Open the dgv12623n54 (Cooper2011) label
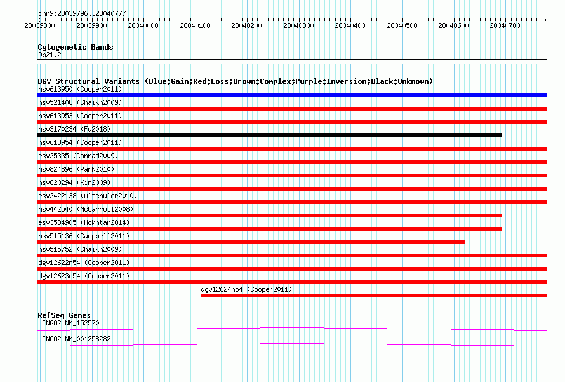 (84, 276)
